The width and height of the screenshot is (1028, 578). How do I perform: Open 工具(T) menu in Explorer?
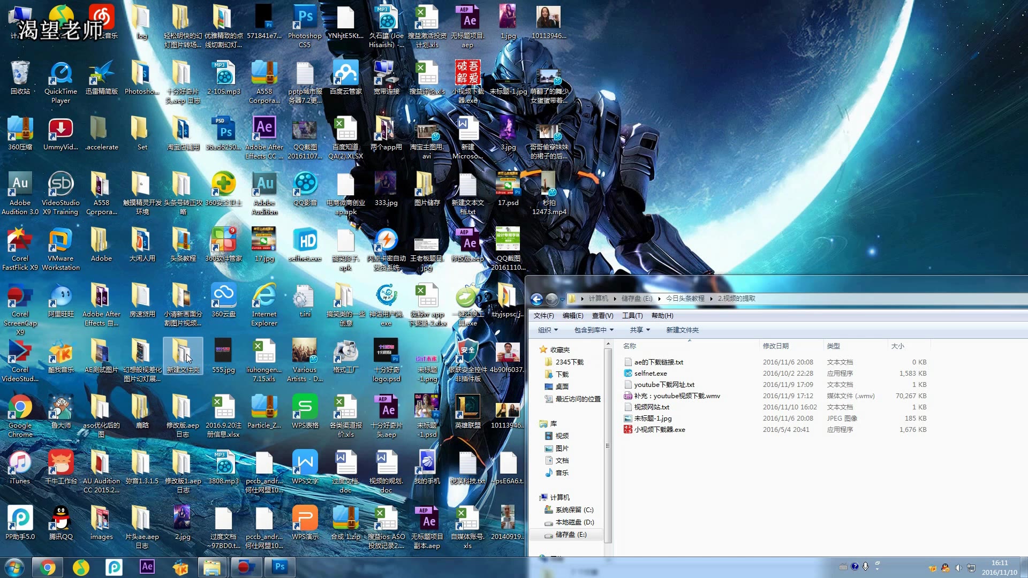click(632, 316)
